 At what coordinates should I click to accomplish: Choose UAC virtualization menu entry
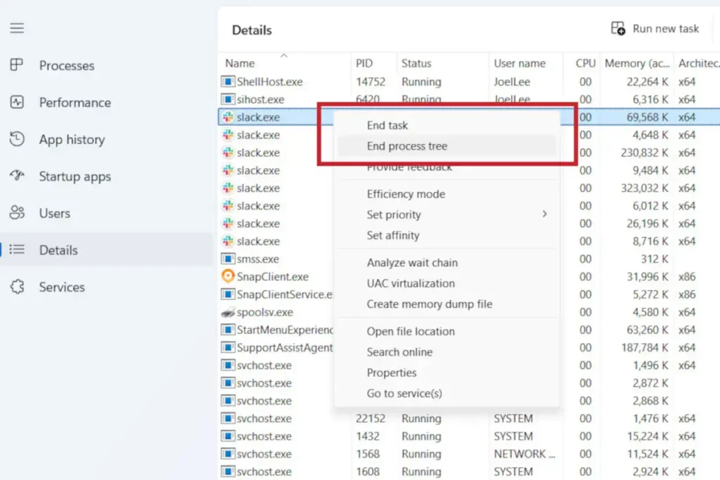click(446, 283)
